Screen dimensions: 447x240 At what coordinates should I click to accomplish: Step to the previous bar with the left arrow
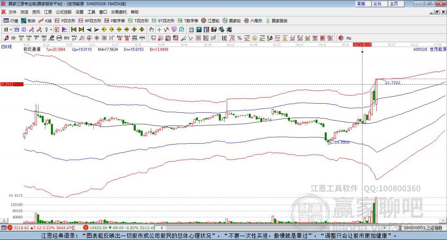[89, 30]
